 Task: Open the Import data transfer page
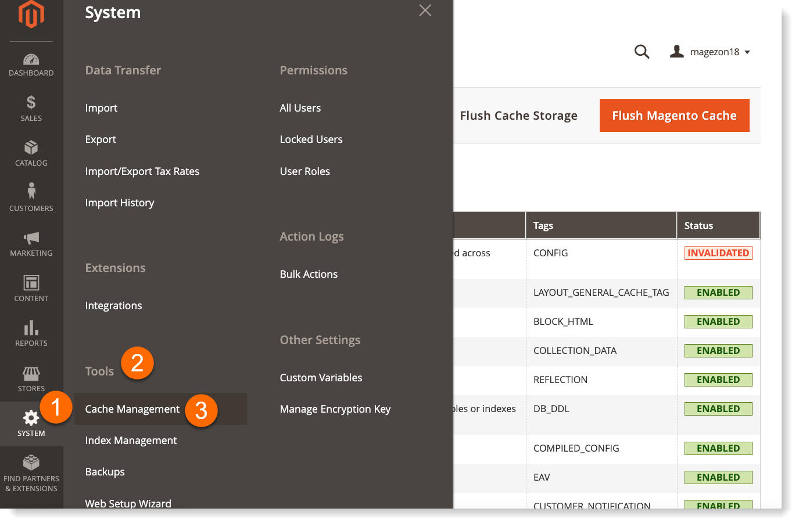[101, 108]
